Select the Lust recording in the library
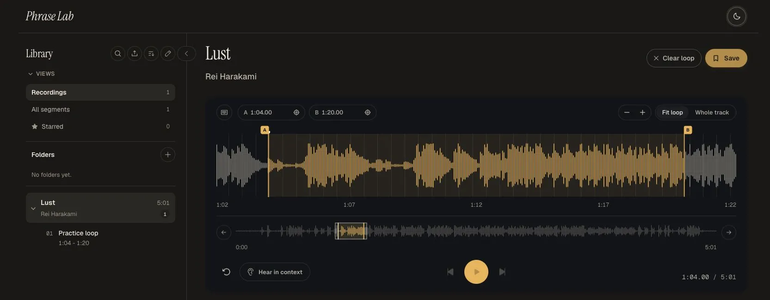This screenshot has height=300, width=770. (x=100, y=208)
